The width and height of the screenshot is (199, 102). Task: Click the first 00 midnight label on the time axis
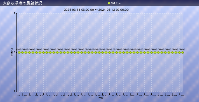[x=131, y=96]
